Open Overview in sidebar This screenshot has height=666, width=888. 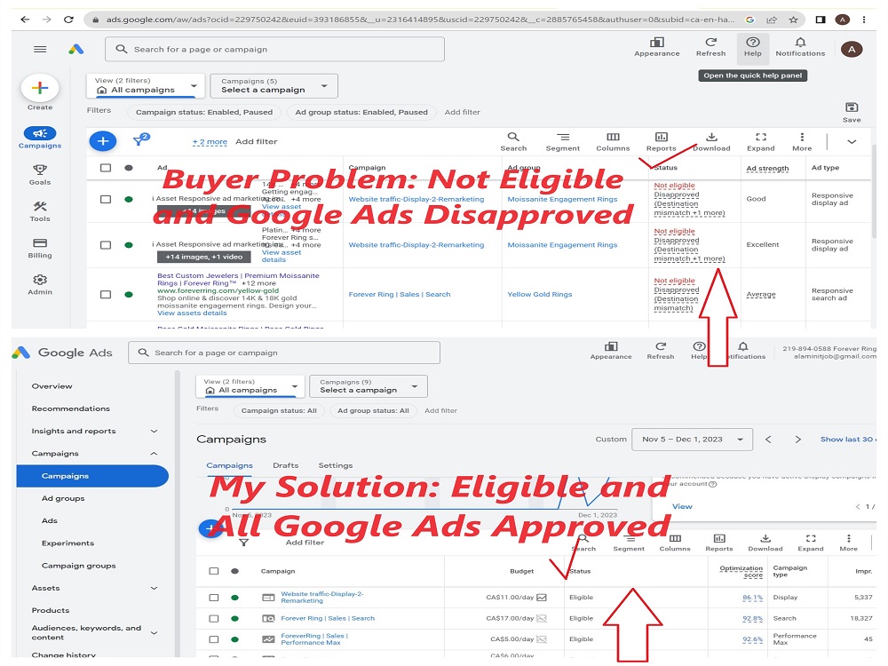click(52, 386)
